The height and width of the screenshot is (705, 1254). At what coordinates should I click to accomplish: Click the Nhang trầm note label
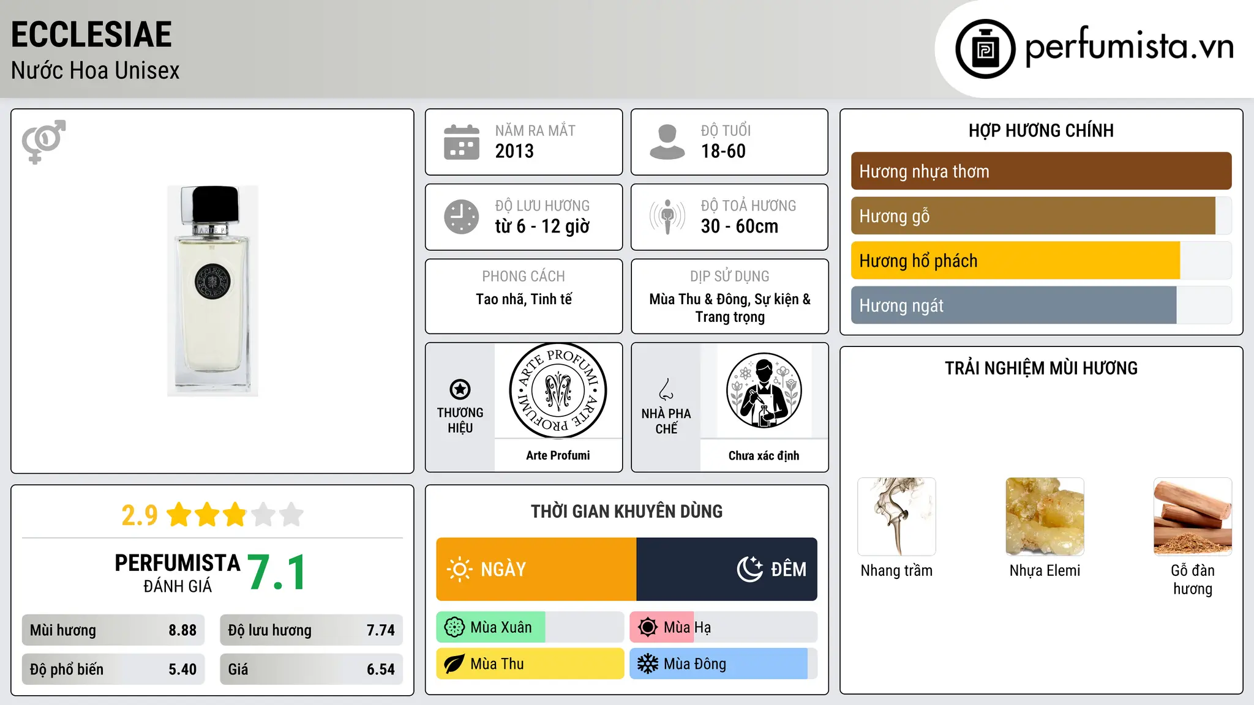pos(896,570)
